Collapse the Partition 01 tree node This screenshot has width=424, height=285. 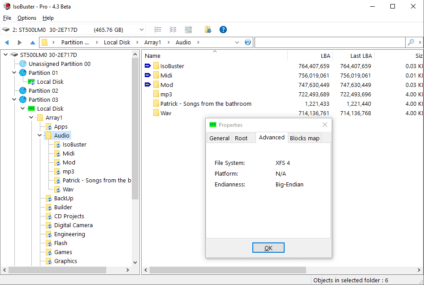[x=14, y=73]
